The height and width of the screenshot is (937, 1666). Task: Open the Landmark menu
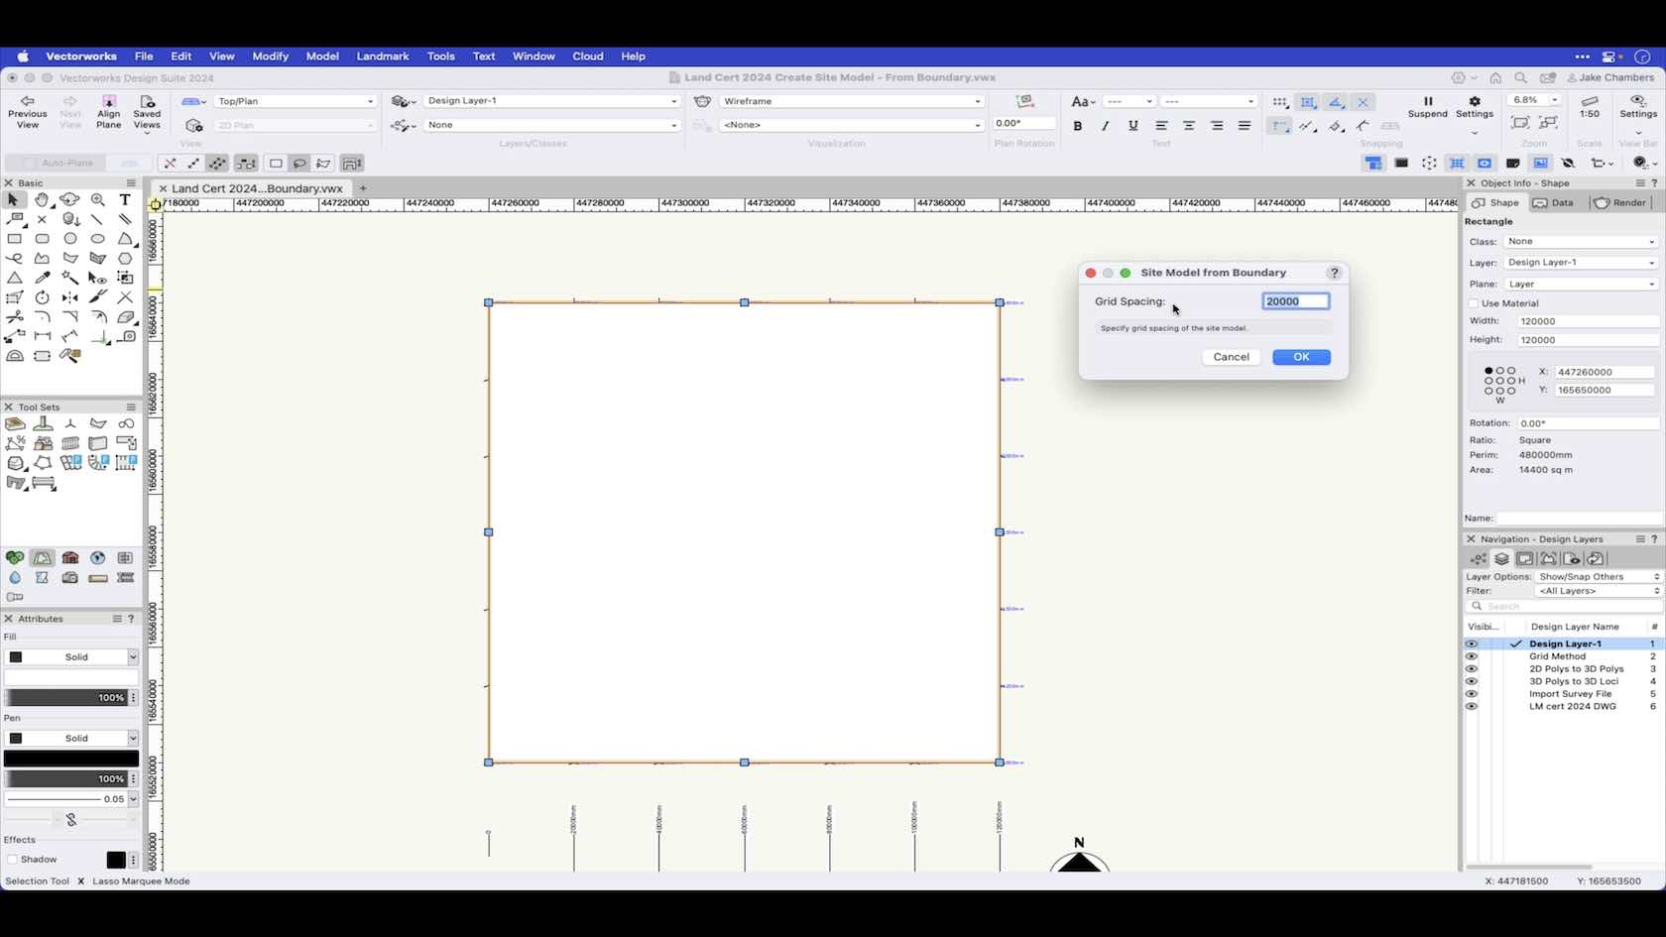click(382, 57)
